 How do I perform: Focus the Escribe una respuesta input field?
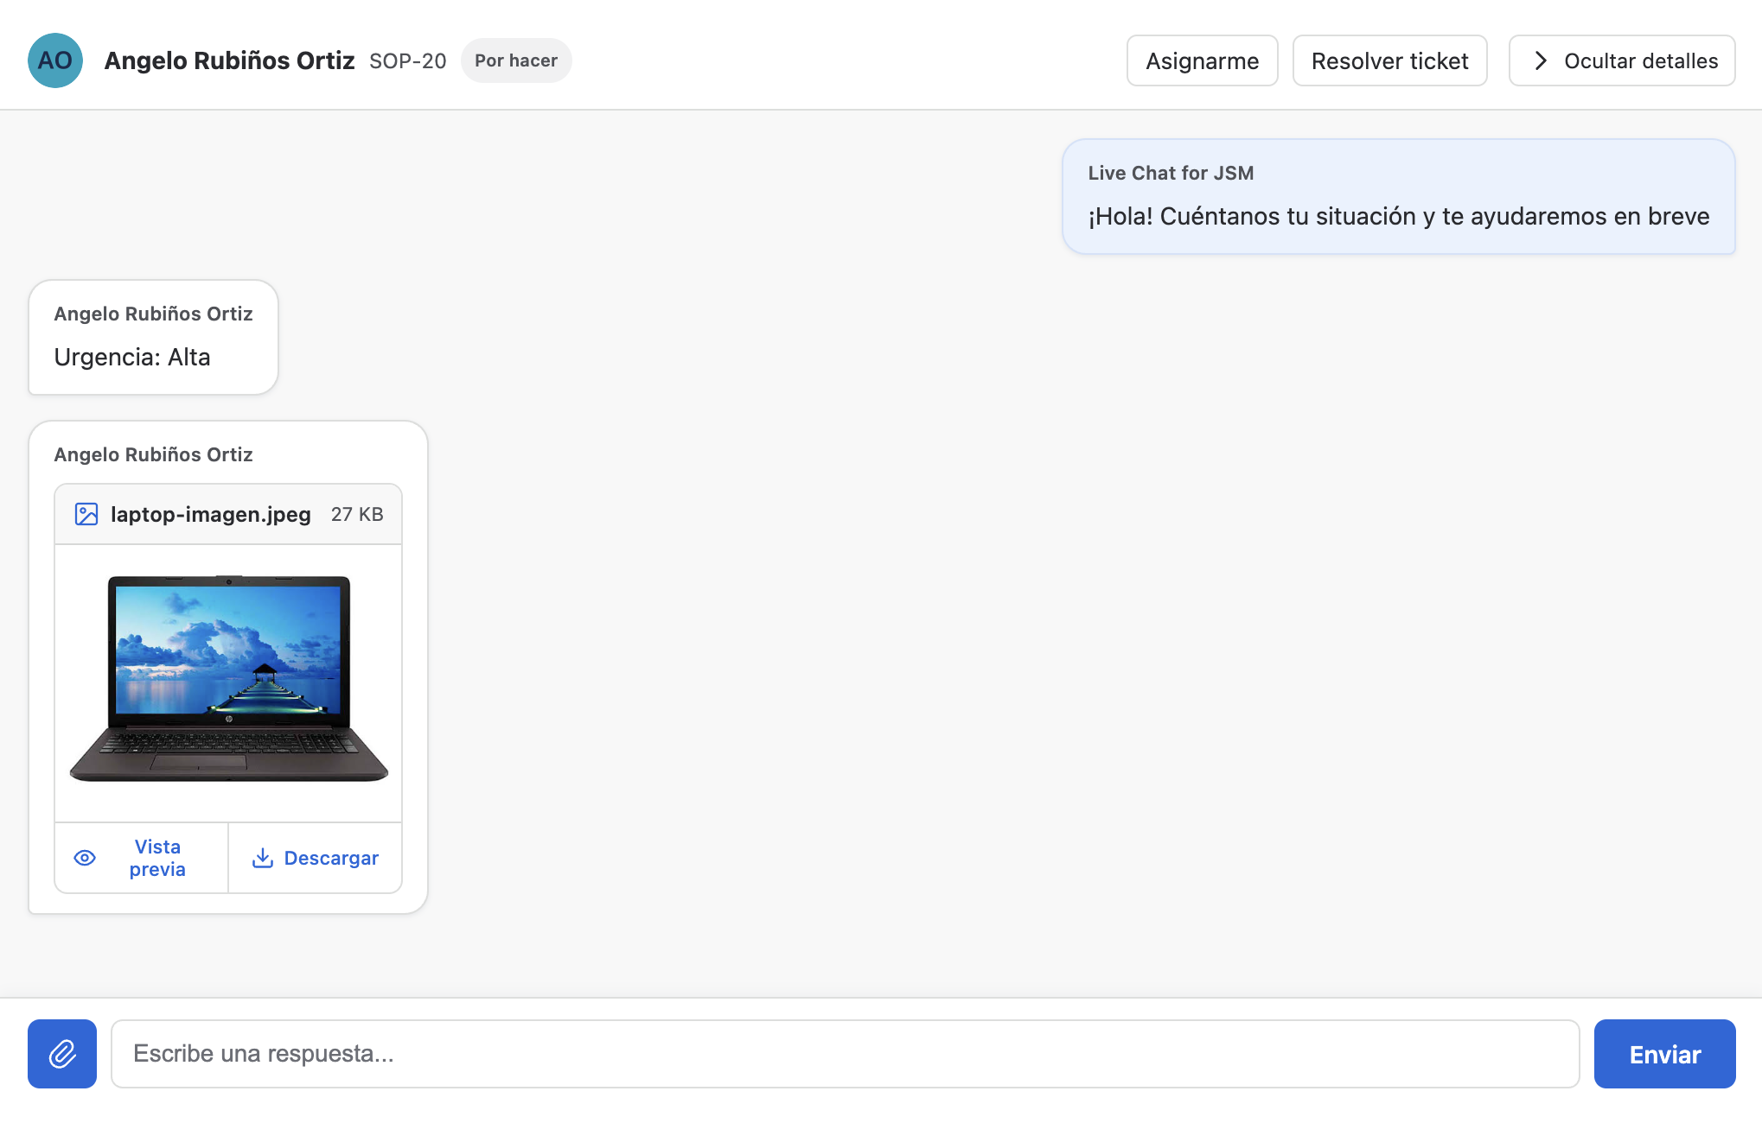click(x=845, y=1054)
